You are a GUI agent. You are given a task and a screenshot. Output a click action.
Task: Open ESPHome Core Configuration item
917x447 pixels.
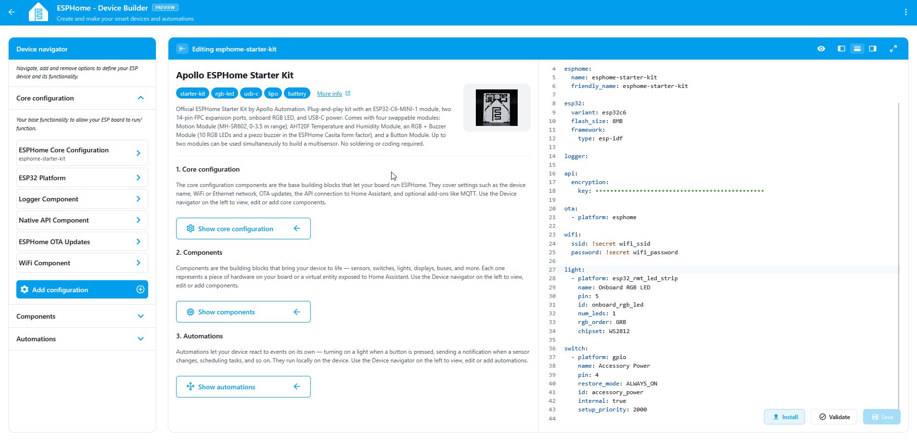82,153
